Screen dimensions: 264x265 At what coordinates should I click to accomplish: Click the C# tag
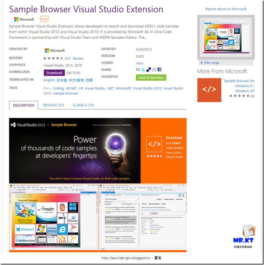point(81,88)
